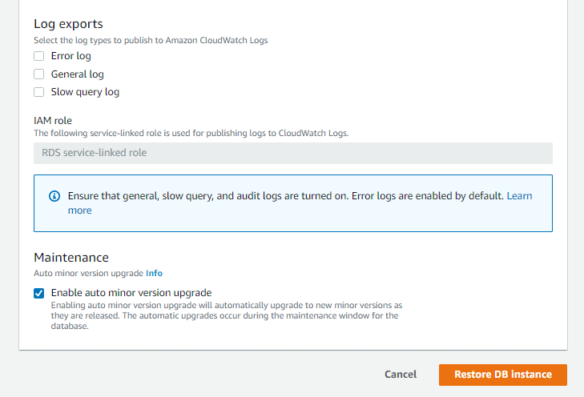
Task: Click the "General log" label text
Action: pos(78,74)
